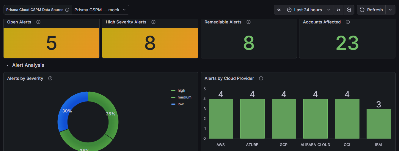Click the Prisma Cloud CSPM Data Source label
This screenshot has width=399, height=151.
tap(35, 10)
